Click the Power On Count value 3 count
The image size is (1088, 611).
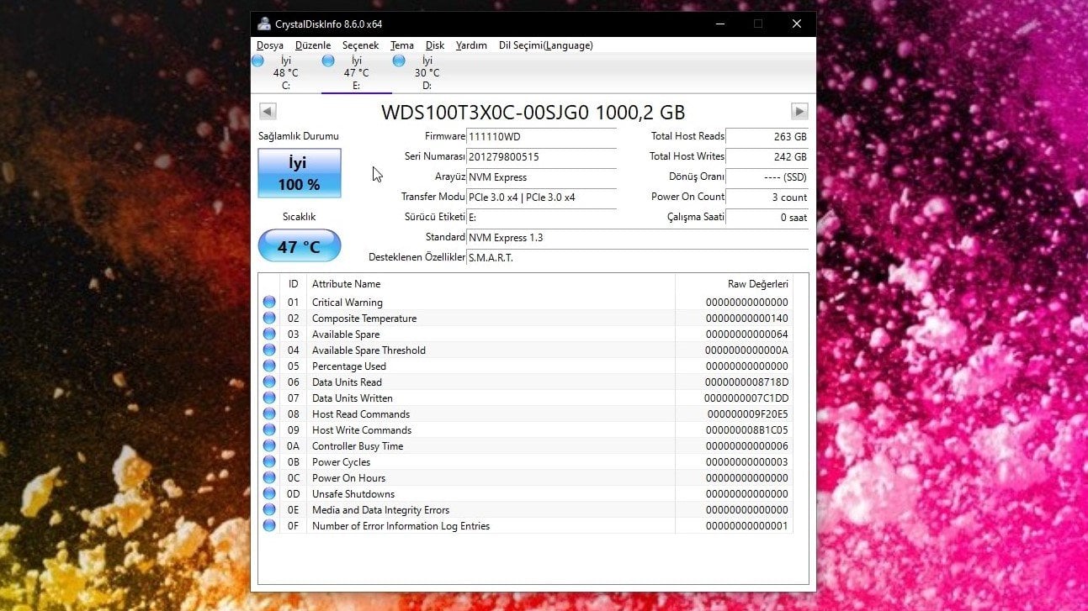(x=767, y=197)
